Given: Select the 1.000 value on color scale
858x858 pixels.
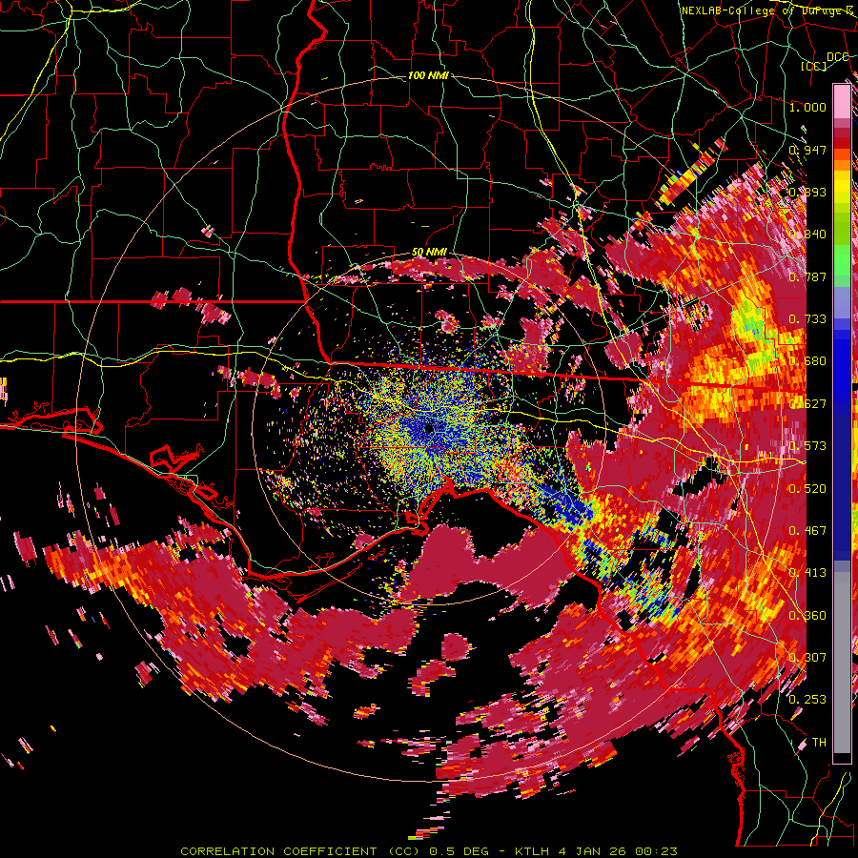Looking at the screenshot, I should pyautogui.click(x=807, y=107).
